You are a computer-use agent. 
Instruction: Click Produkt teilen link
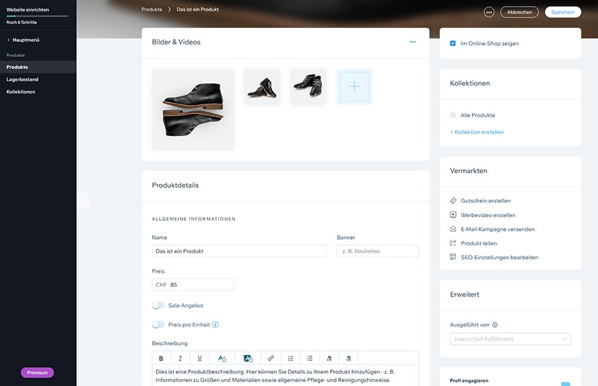(479, 243)
